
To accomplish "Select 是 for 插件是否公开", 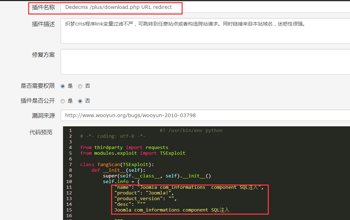I will coord(63,101).
